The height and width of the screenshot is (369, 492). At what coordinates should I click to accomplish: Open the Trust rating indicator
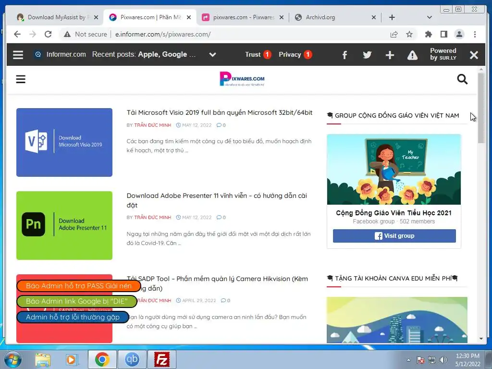258,55
